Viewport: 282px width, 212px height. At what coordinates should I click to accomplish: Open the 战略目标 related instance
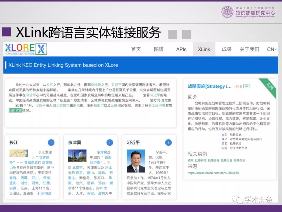(x=214, y=160)
